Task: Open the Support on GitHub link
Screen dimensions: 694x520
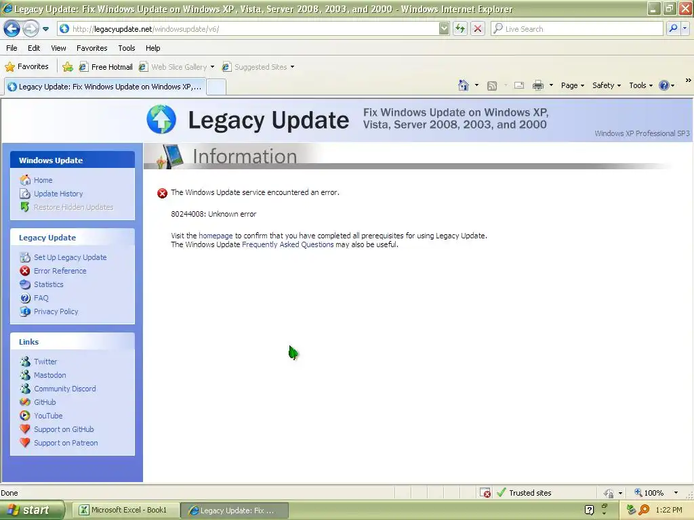Action: pyautogui.click(x=64, y=429)
